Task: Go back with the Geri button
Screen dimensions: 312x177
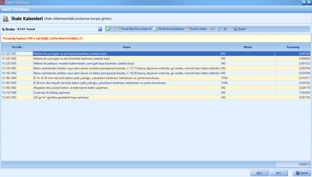Action: (259, 173)
